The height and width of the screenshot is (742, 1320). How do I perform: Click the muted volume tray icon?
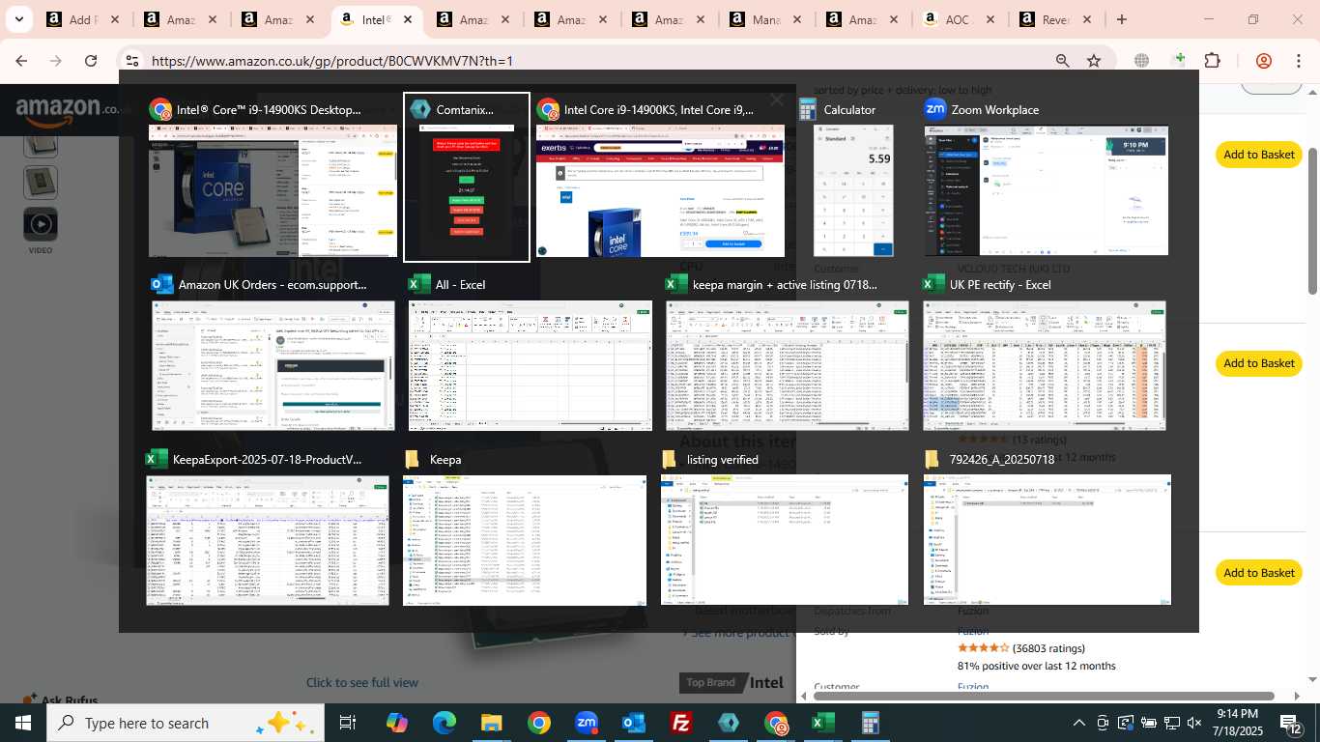point(1194,723)
